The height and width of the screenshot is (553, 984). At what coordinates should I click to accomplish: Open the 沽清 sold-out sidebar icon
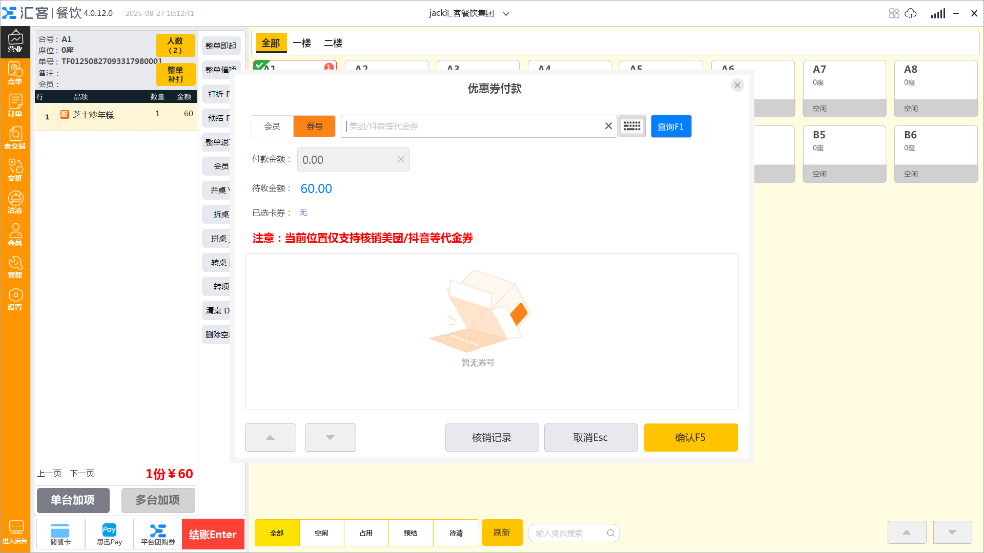click(x=15, y=202)
